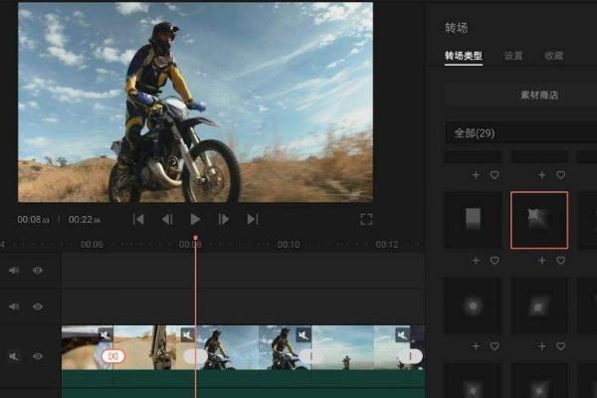Screen dimensions: 597x398
Task: Click the mute icon on first clip
Action: pos(105,334)
